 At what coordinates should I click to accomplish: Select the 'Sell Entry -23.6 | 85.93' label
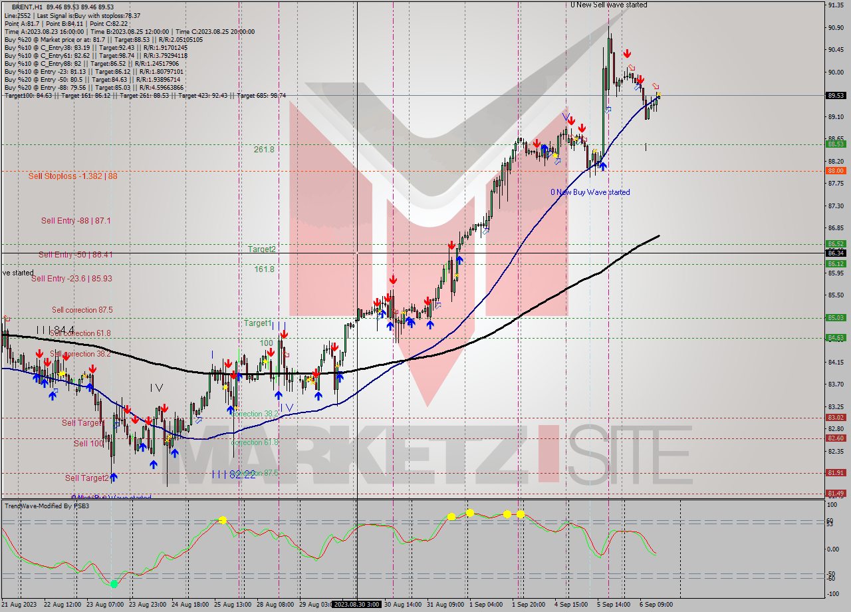click(71, 279)
